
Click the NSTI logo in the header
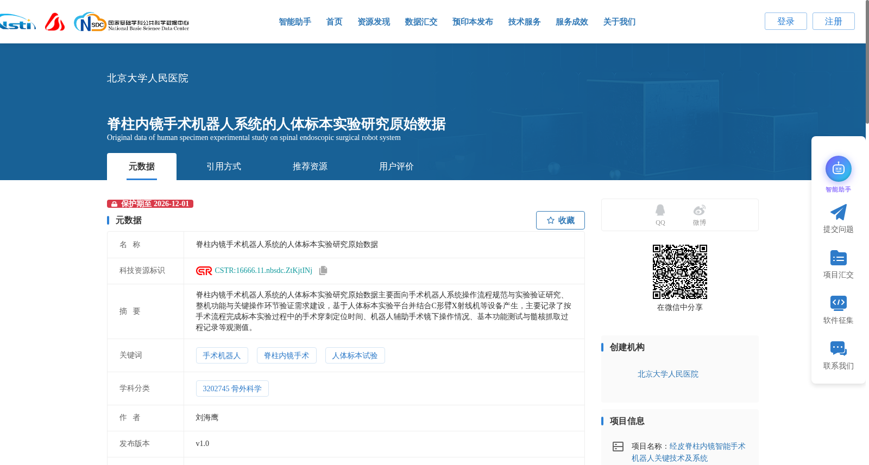18,22
